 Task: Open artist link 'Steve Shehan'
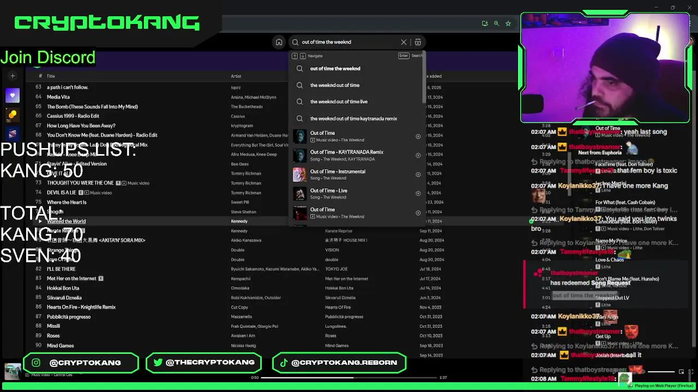point(243,212)
